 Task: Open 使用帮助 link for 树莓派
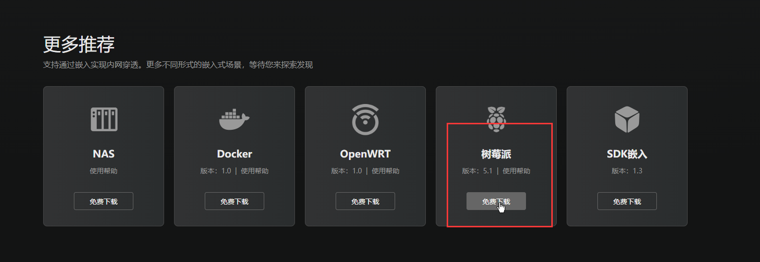pos(517,171)
